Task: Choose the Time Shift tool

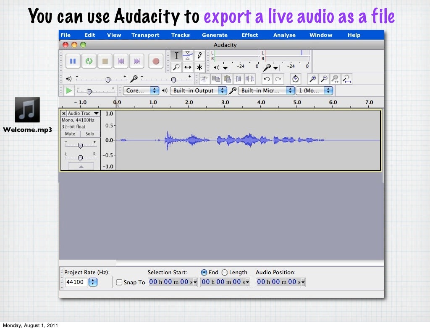Action: click(x=188, y=67)
